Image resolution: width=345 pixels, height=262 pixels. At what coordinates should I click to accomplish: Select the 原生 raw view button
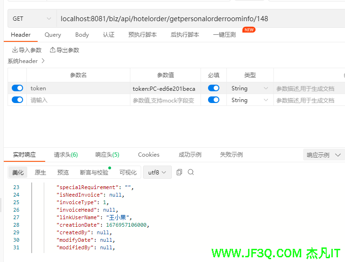point(40,173)
